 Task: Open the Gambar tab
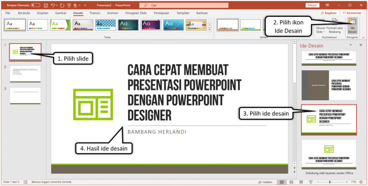(x=61, y=13)
